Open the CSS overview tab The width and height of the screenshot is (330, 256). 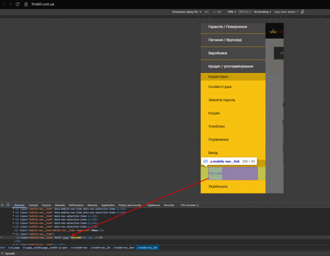tap(189, 205)
